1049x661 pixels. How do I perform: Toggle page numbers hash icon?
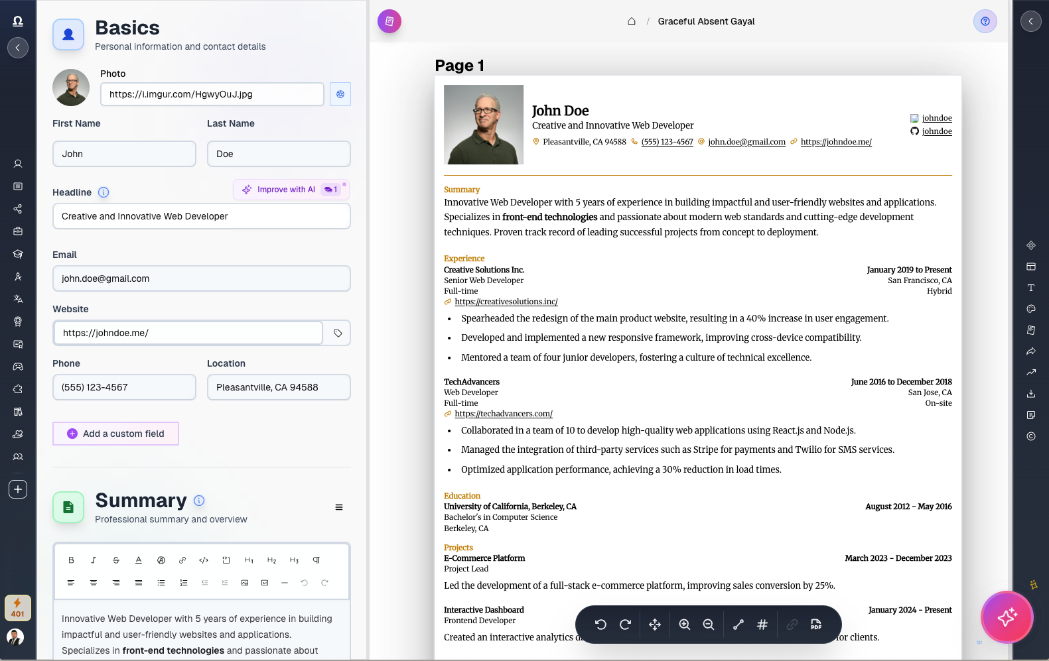click(x=762, y=625)
